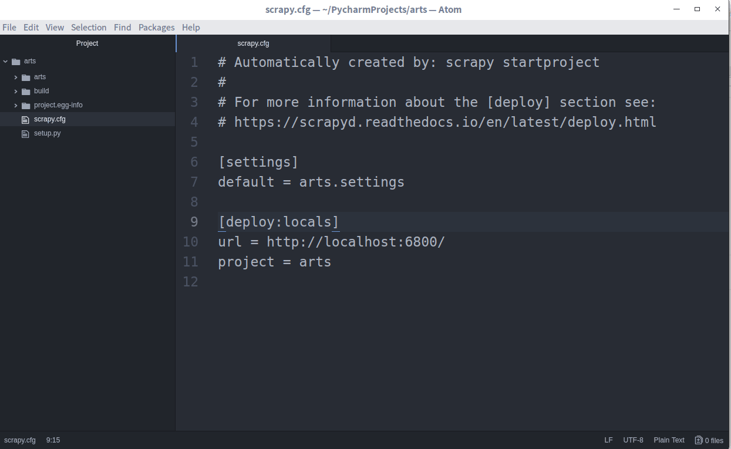The width and height of the screenshot is (731, 449).
Task: Click the UTF-8 encoding selector
Action: [633, 440]
